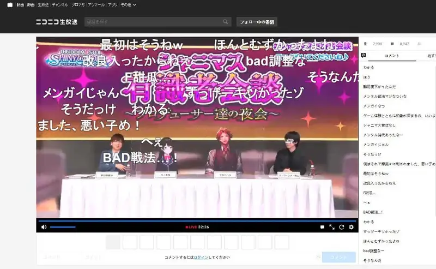Click comment 'メンガイじゃん' in list
The width and height of the screenshot is (436, 269).
coord(376,145)
